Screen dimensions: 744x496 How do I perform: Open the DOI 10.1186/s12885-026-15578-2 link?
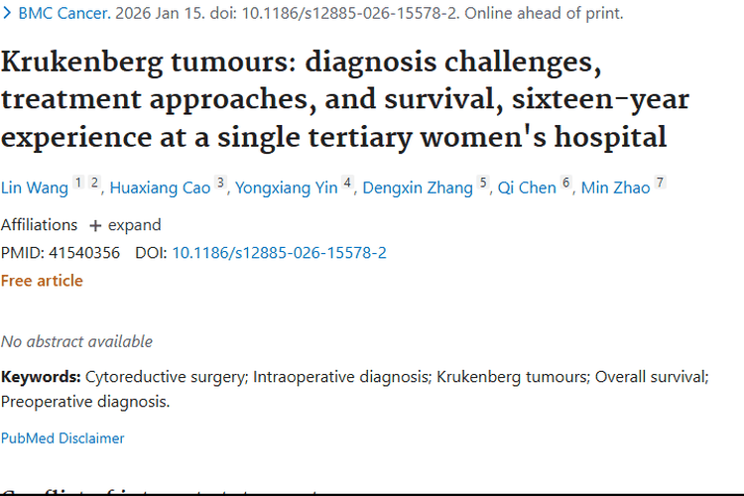tap(279, 253)
